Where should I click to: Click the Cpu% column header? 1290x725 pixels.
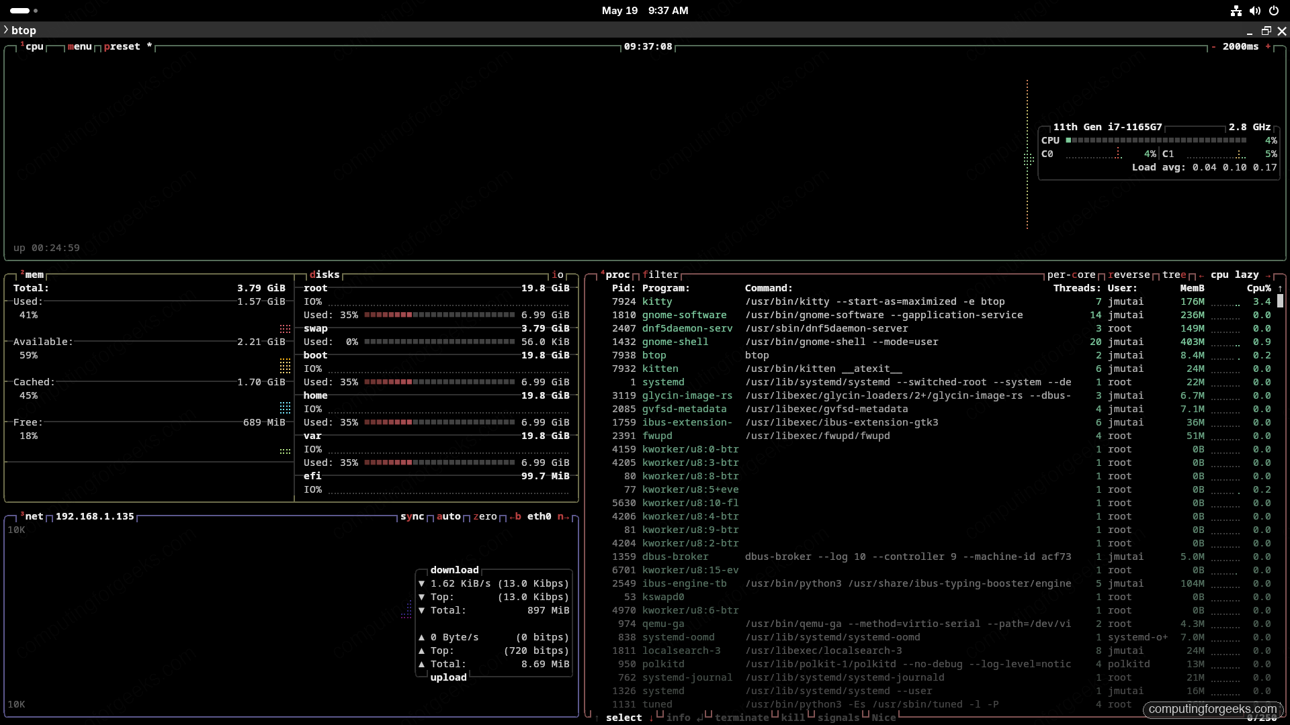click(1259, 288)
